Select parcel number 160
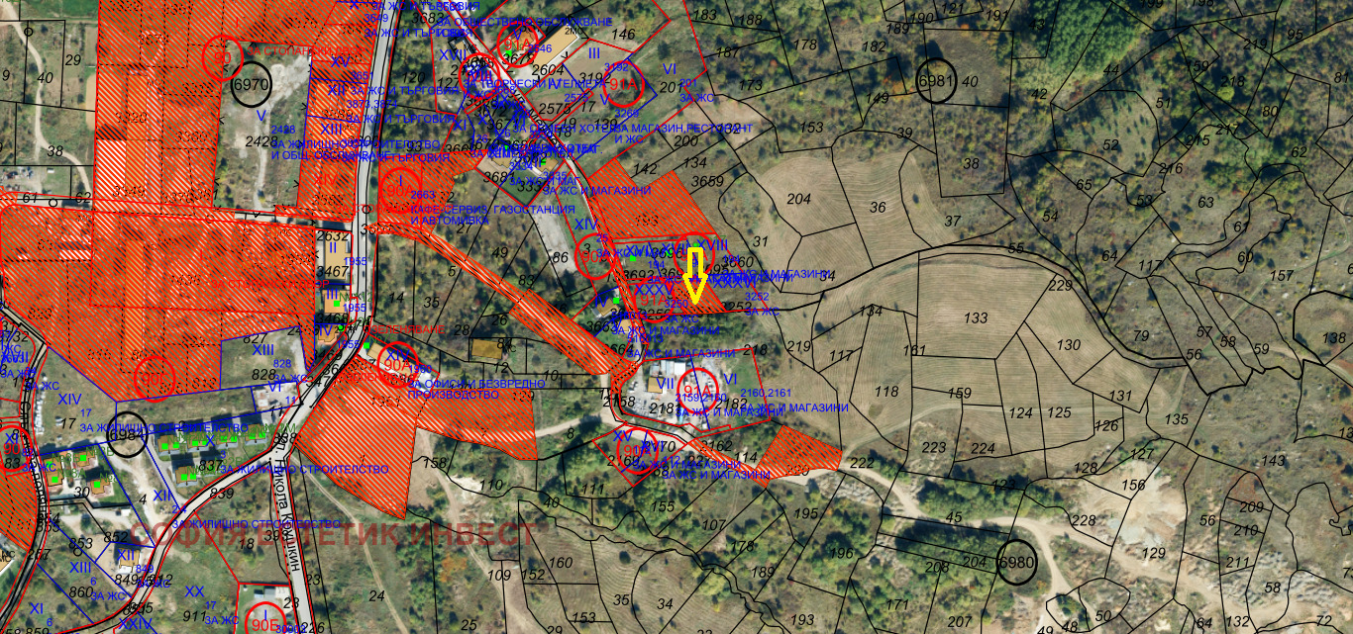The image size is (1353, 634). click(561, 563)
